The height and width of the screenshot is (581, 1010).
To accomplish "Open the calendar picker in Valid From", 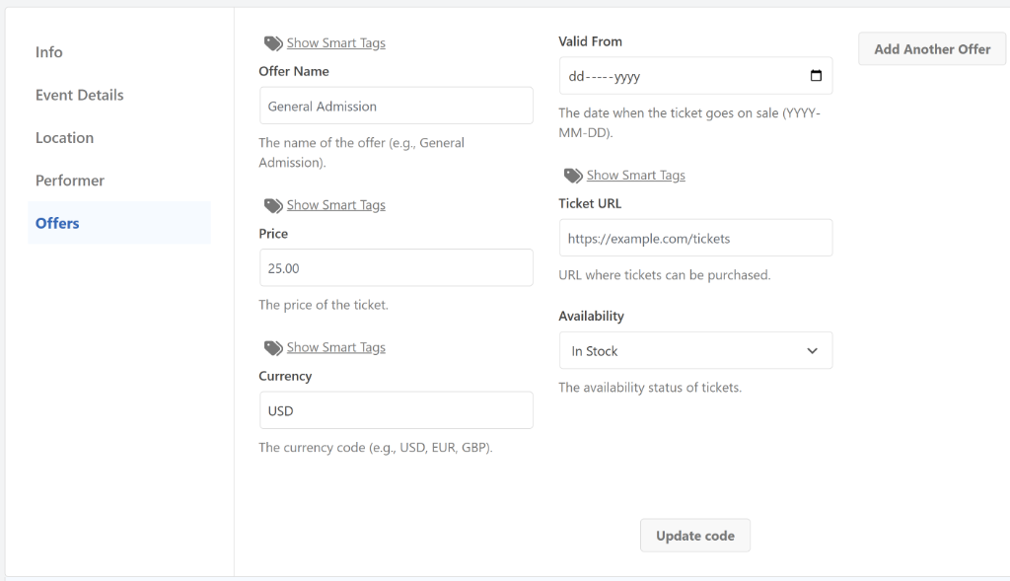I will coord(816,76).
